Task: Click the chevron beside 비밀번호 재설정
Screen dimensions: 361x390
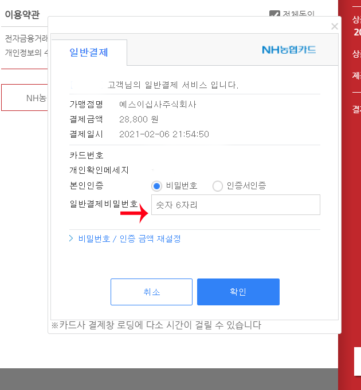Action: 71,238
